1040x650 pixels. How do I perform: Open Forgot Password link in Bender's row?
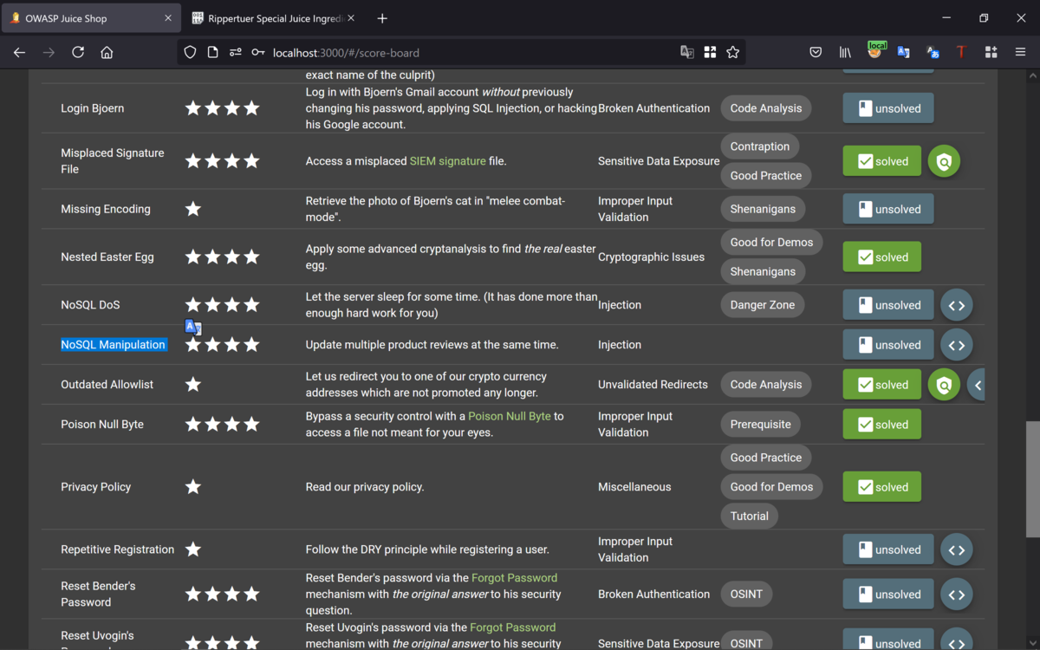point(514,578)
